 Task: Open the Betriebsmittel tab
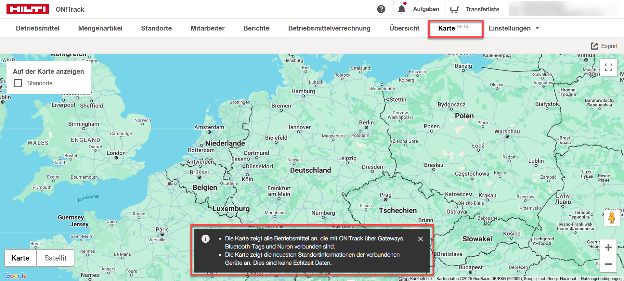[38, 28]
